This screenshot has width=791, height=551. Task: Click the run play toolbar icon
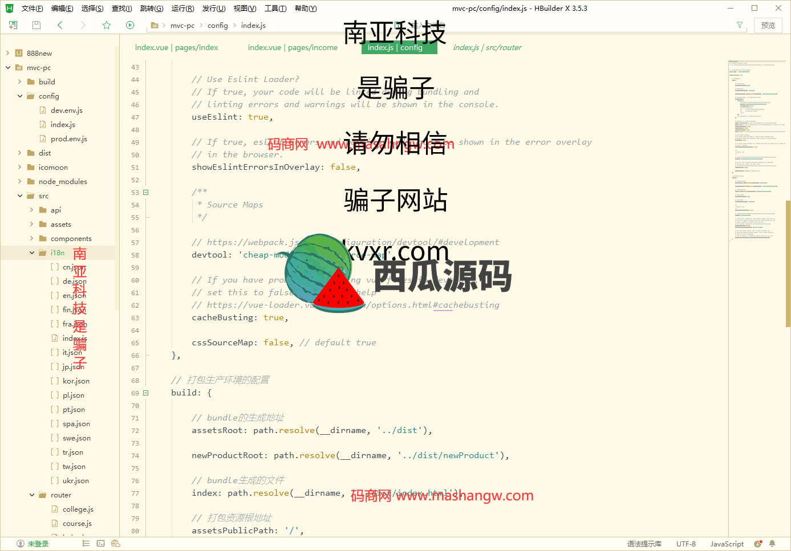130,25
